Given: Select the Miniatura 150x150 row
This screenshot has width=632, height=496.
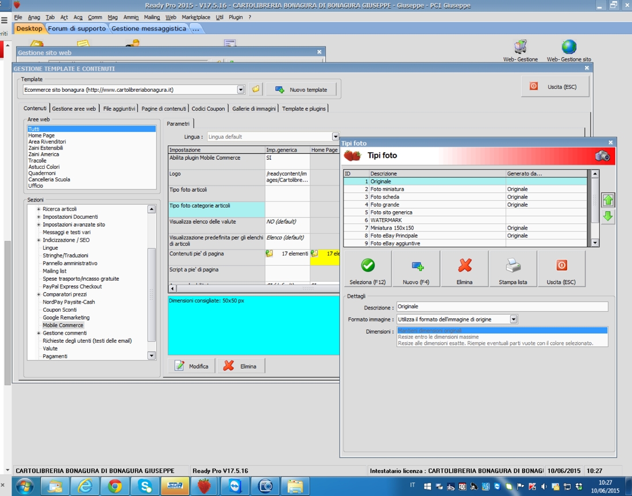Looking at the screenshot, I should (x=465, y=228).
